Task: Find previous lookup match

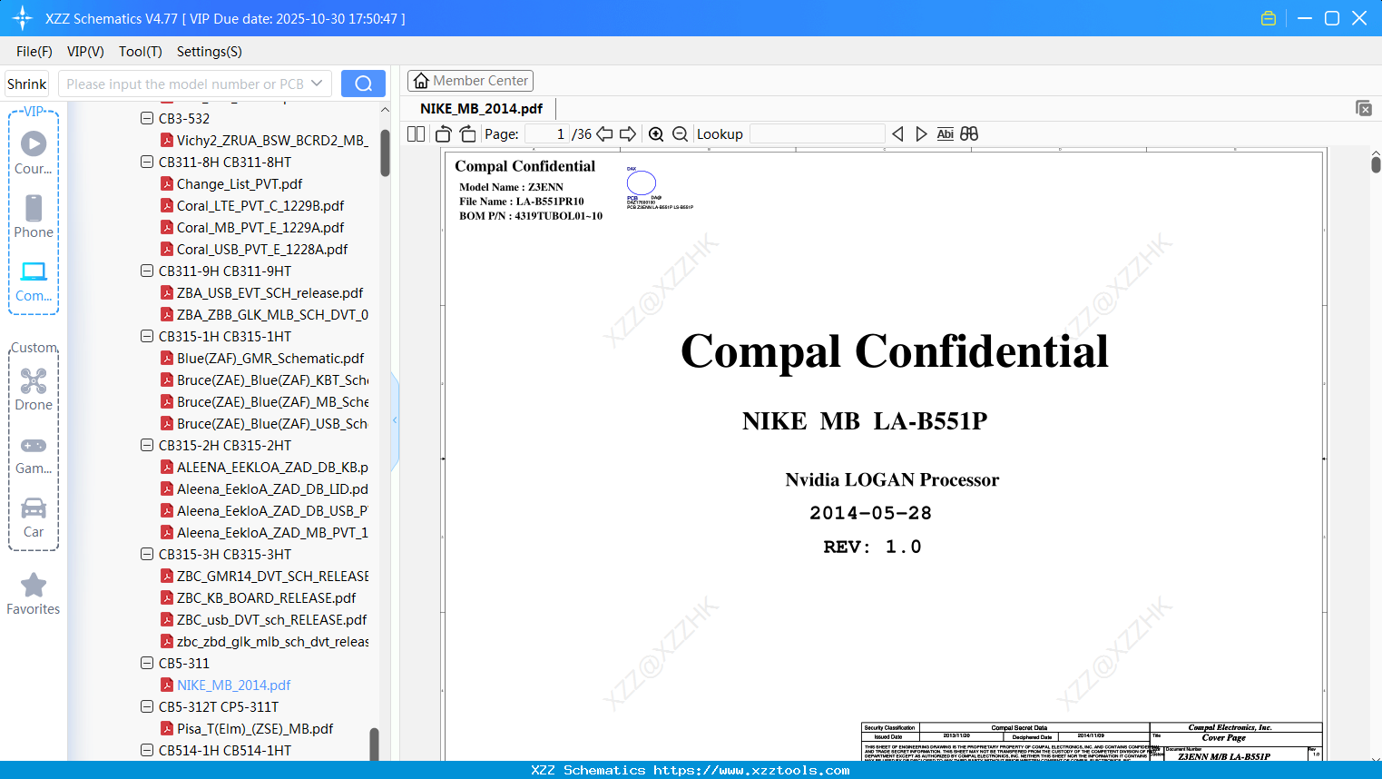Action: pyautogui.click(x=897, y=134)
